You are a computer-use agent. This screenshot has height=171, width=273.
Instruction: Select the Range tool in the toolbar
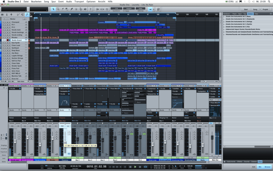58,9
